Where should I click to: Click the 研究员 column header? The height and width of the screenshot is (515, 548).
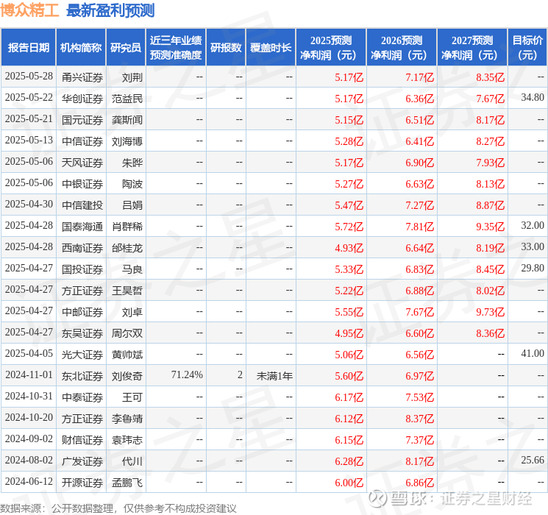tap(126, 48)
